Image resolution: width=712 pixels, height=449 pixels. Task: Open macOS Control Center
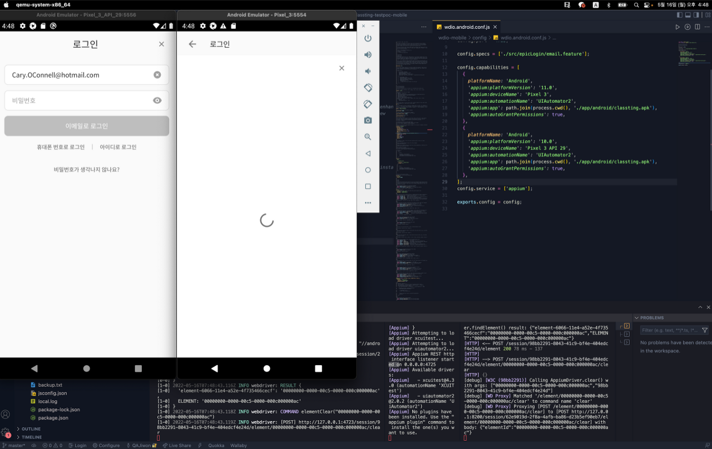646,4
